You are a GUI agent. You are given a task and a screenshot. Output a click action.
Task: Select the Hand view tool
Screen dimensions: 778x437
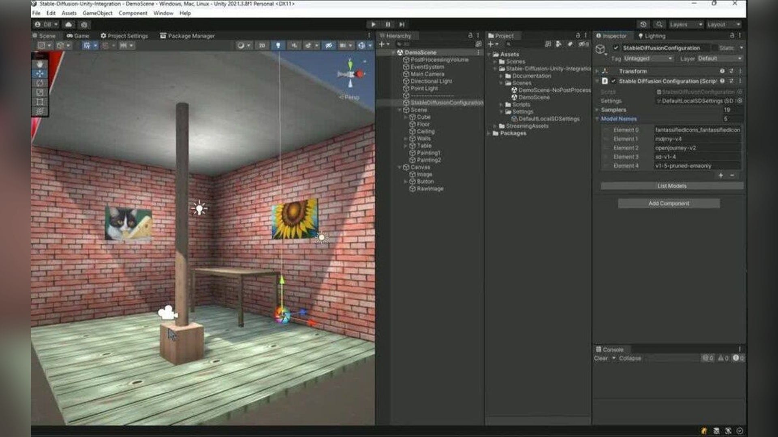pos(40,64)
